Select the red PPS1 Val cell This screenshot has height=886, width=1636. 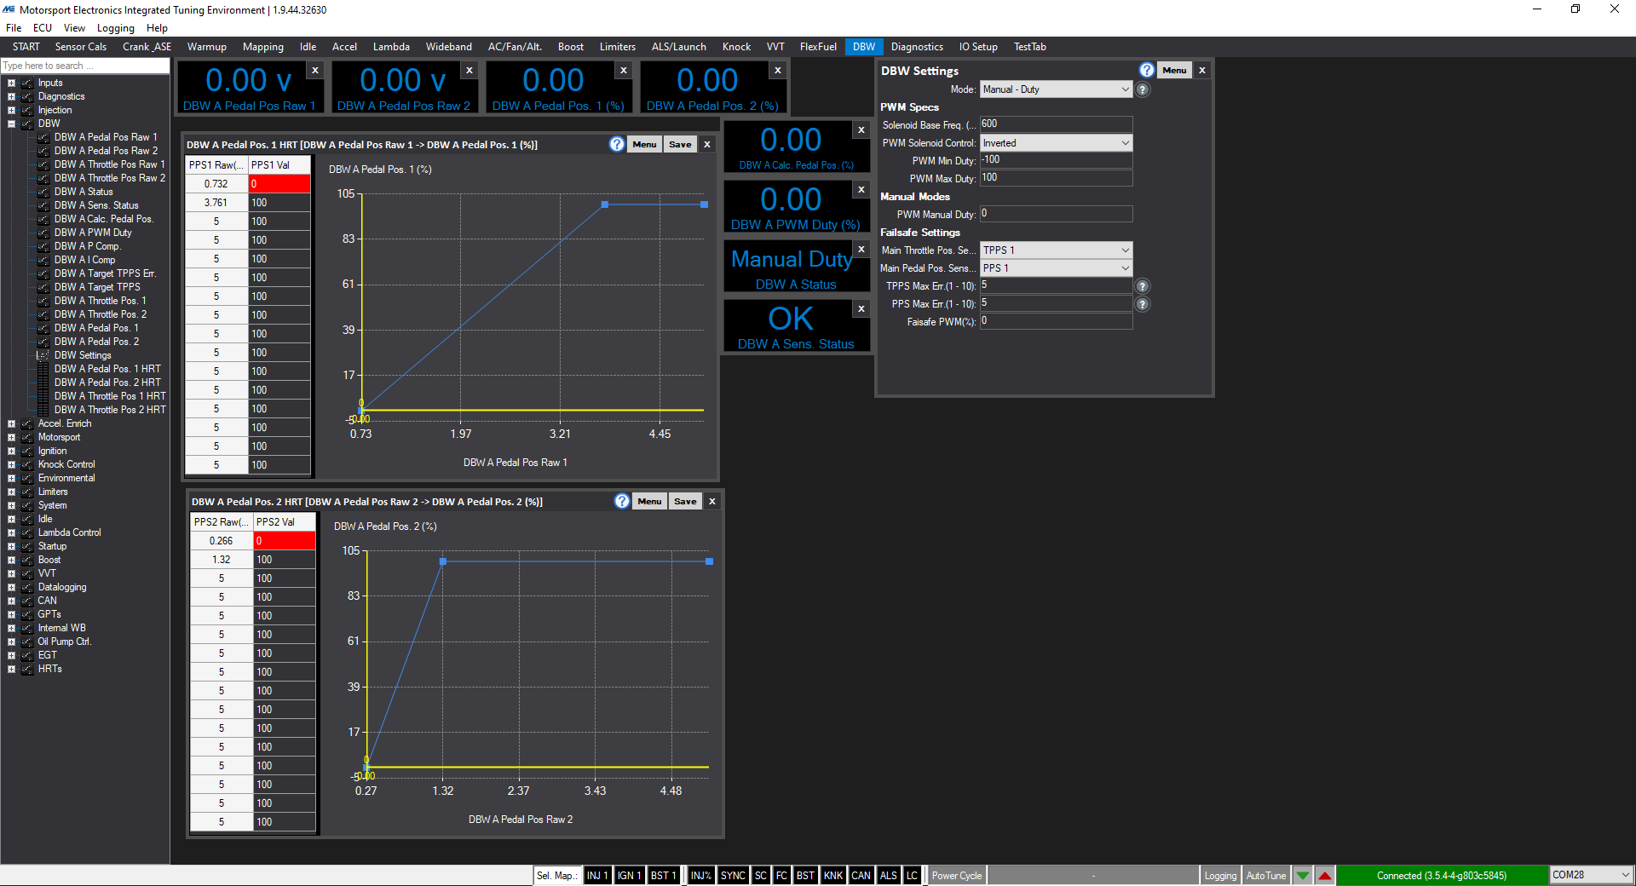coord(279,184)
